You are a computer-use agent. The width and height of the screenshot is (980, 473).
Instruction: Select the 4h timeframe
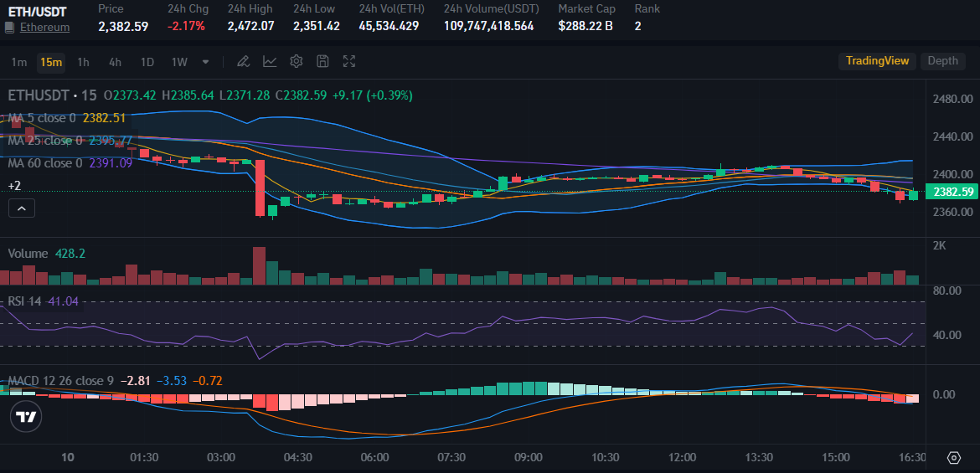[x=115, y=62]
